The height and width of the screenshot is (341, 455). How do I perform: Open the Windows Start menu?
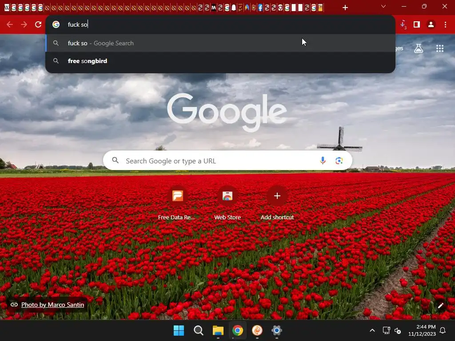(x=179, y=330)
